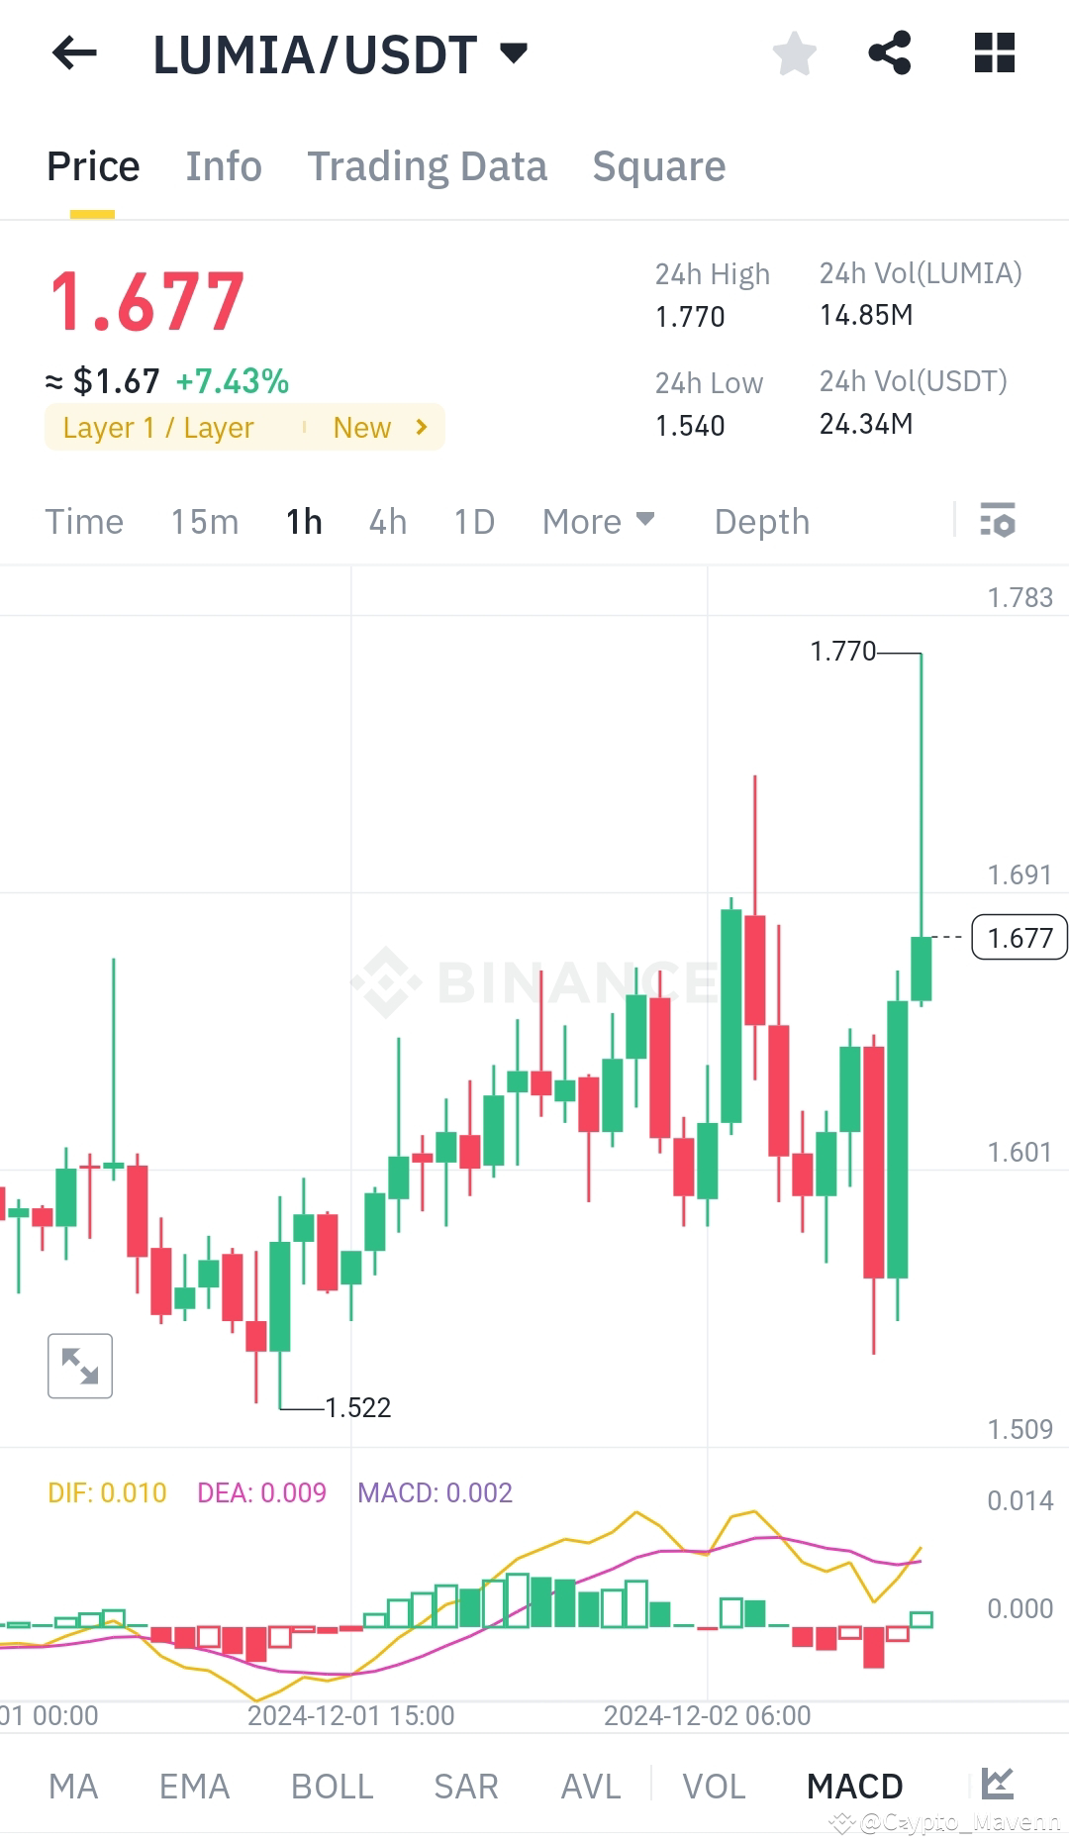Switch to the Trading Data tab
1069x1844 pixels.
click(428, 165)
